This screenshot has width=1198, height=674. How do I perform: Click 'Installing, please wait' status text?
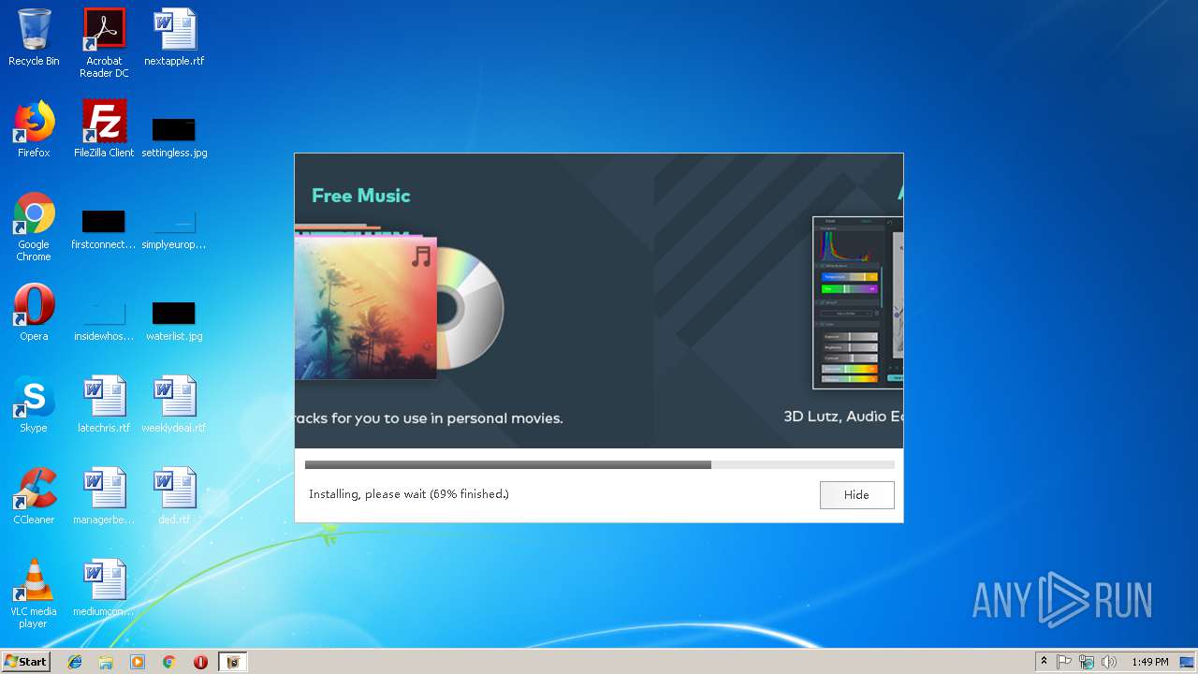pyautogui.click(x=409, y=494)
